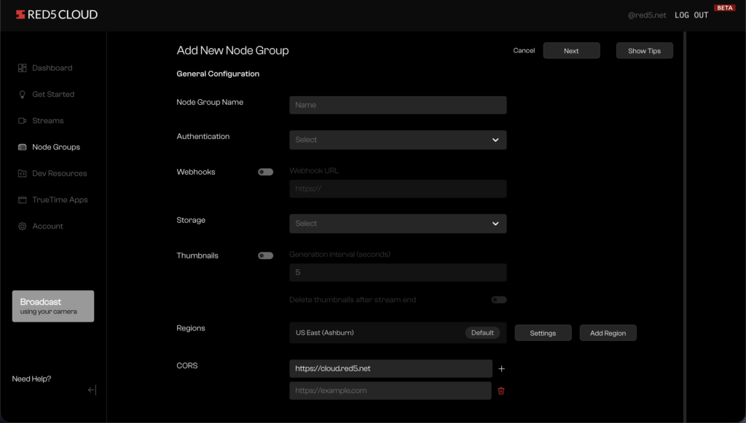Click the https://cloud.red5.net CORS field

[x=390, y=369]
